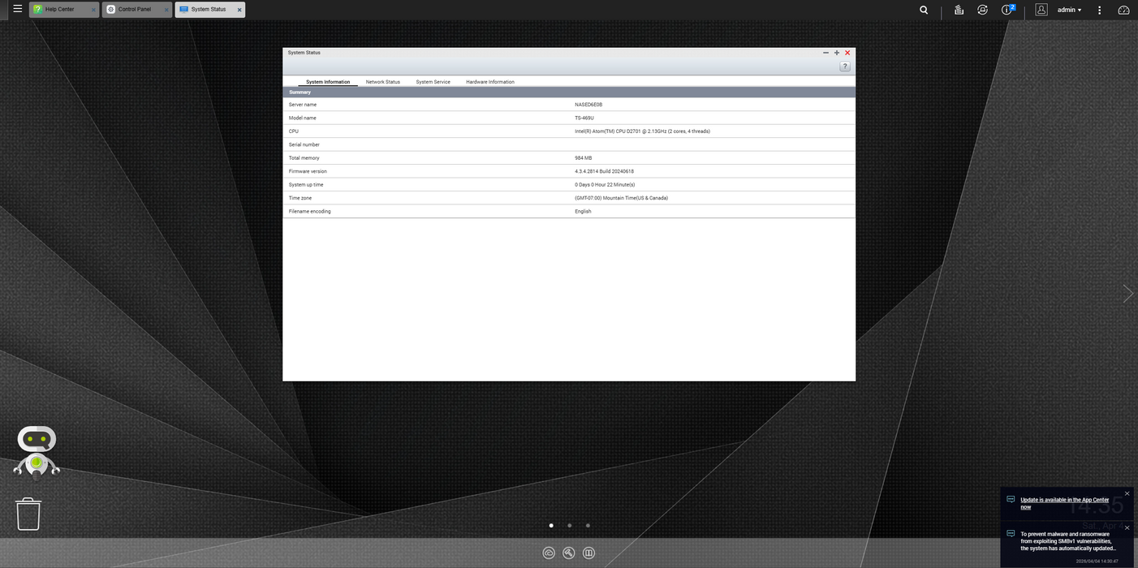Click the myQNAPcloud dock icon
This screenshot has width=1138, height=568.
tap(549, 553)
